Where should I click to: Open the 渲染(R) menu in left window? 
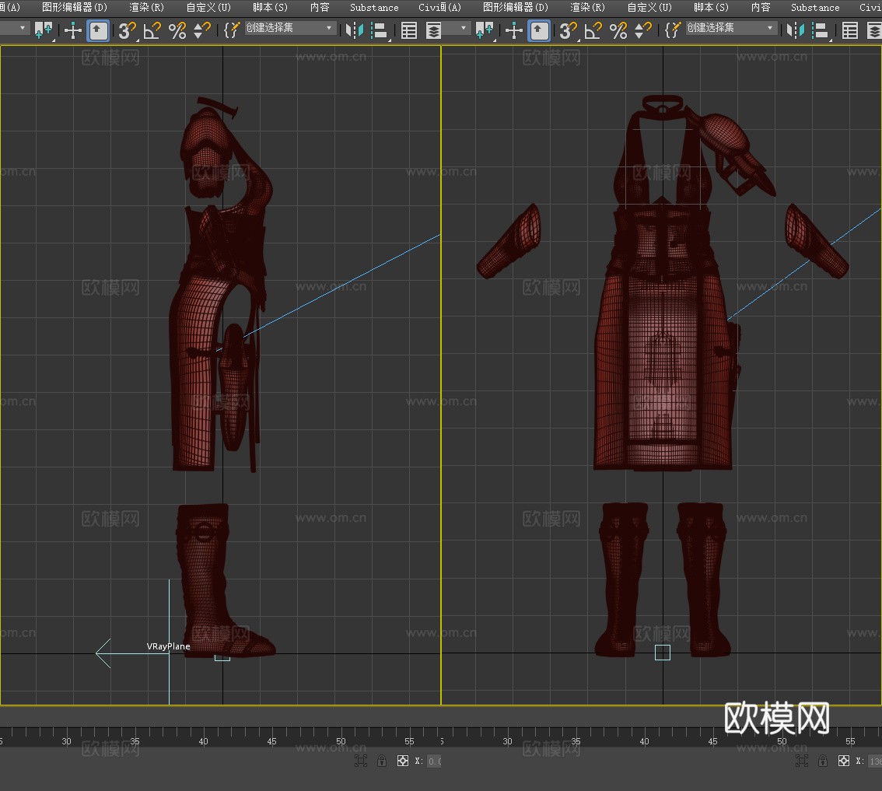coord(146,7)
